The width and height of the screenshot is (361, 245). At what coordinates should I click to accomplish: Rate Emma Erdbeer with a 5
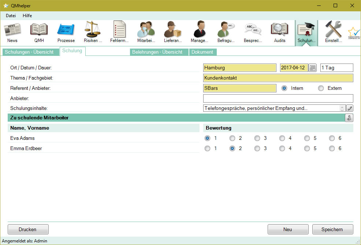[307, 149]
